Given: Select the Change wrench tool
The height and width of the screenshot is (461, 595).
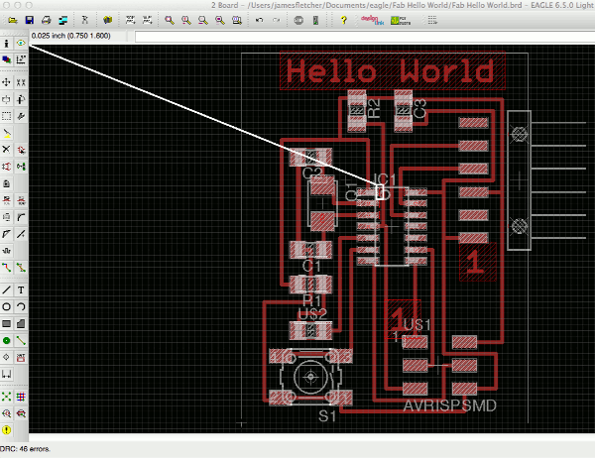Looking at the screenshot, I should (21, 116).
